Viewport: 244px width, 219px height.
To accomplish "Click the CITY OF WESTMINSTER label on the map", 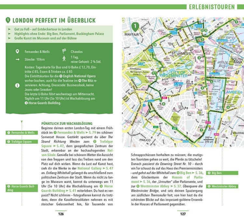I will [174, 74].
